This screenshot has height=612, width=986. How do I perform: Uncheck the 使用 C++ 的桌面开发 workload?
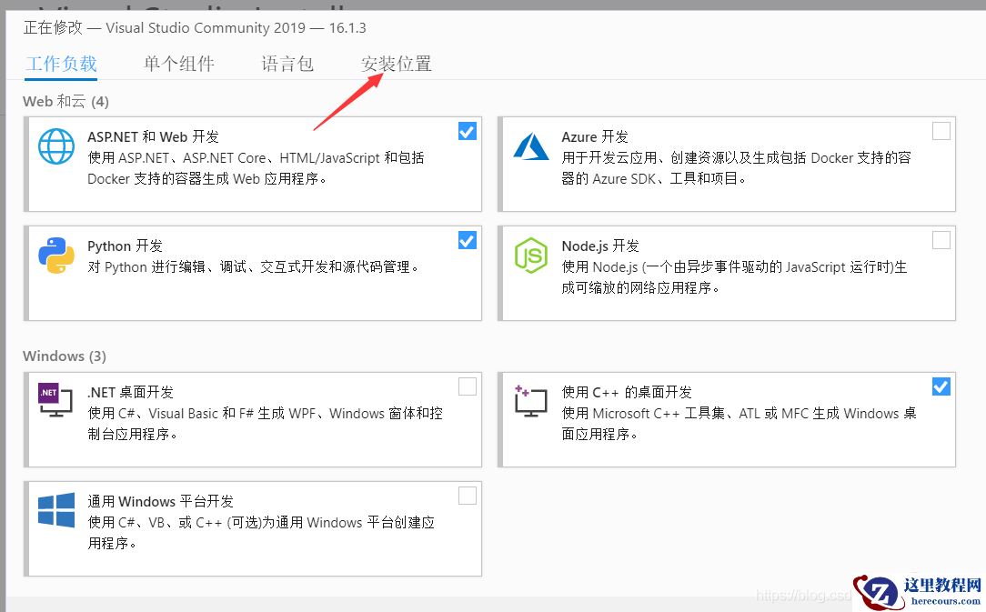click(941, 386)
